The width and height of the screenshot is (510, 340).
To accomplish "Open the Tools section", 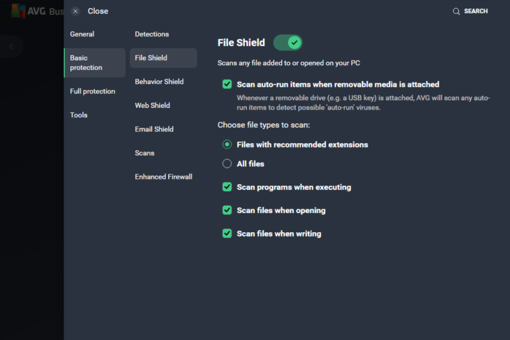I will coord(78,115).
